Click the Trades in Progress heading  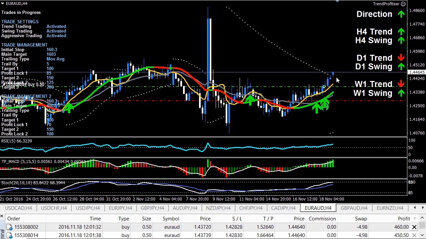[21, 13]
